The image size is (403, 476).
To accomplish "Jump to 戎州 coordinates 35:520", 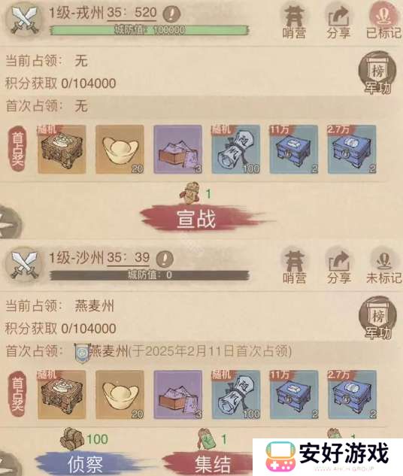I will coord(132,13).
